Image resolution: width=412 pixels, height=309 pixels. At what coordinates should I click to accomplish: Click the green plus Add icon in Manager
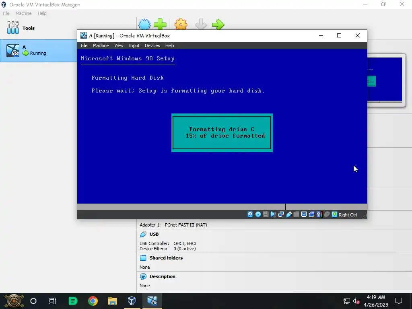[160, 24]
